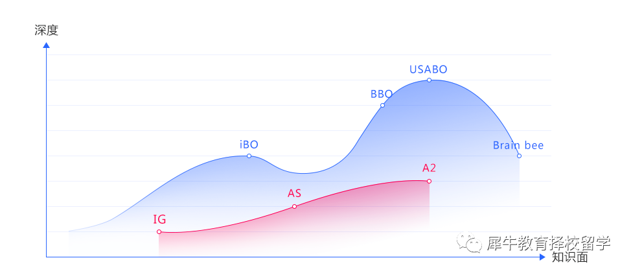Click the iBO data point on curve
631x271 pixels.
[x=249, y=156]
